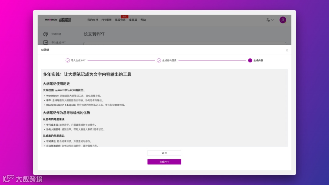The image size is (329, 185).
Task: Open 高级会员 menu item
Action: coord(120,20)
